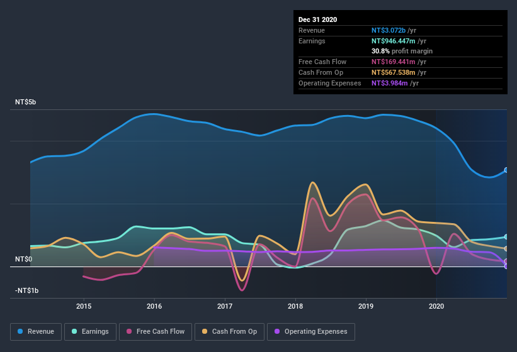
Task: Toggle the Revenue series legend button
Action: (36, 332)
